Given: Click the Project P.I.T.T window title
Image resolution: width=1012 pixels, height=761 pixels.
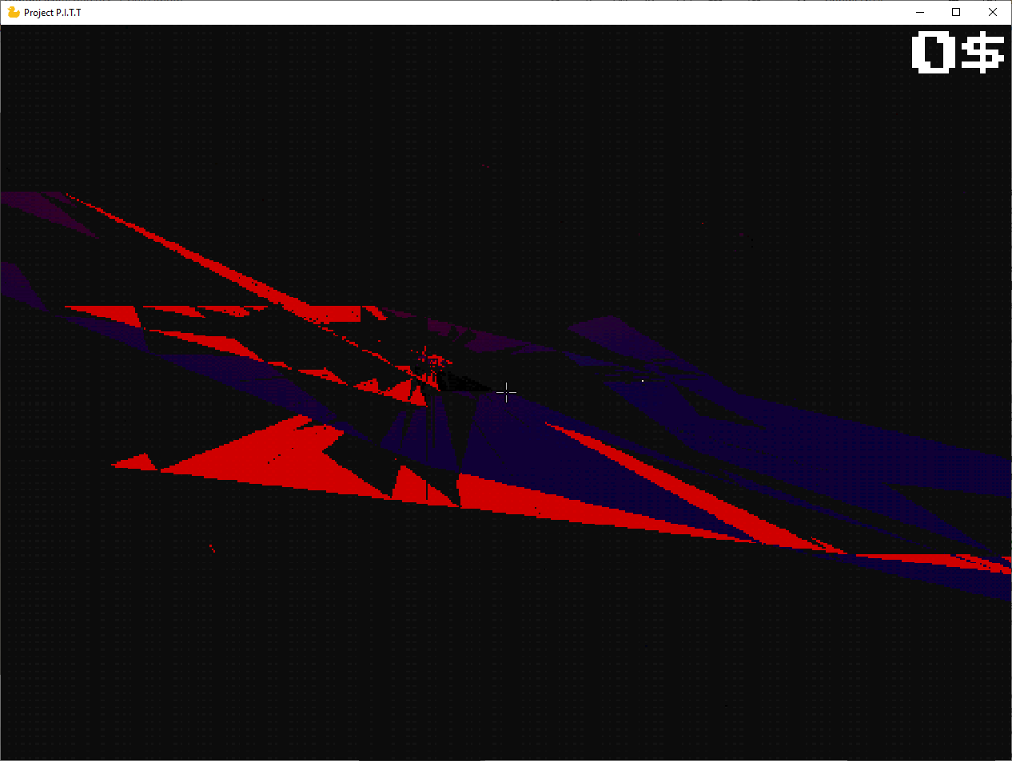Looking at the screenshot, I should click(52, 12).
